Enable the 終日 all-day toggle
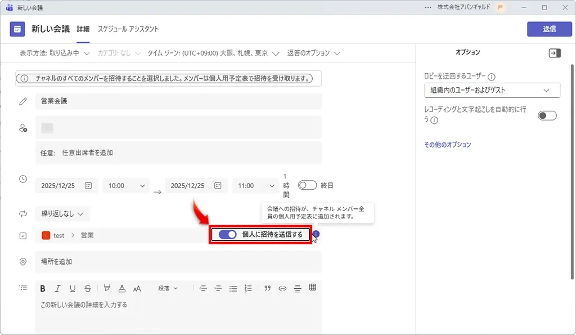This screenshot has height=335, width=576. [x=307, y=185]
